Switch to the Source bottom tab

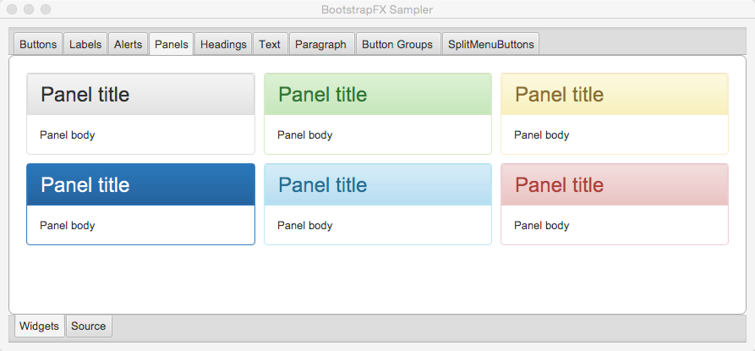click(x=89, y=326)
